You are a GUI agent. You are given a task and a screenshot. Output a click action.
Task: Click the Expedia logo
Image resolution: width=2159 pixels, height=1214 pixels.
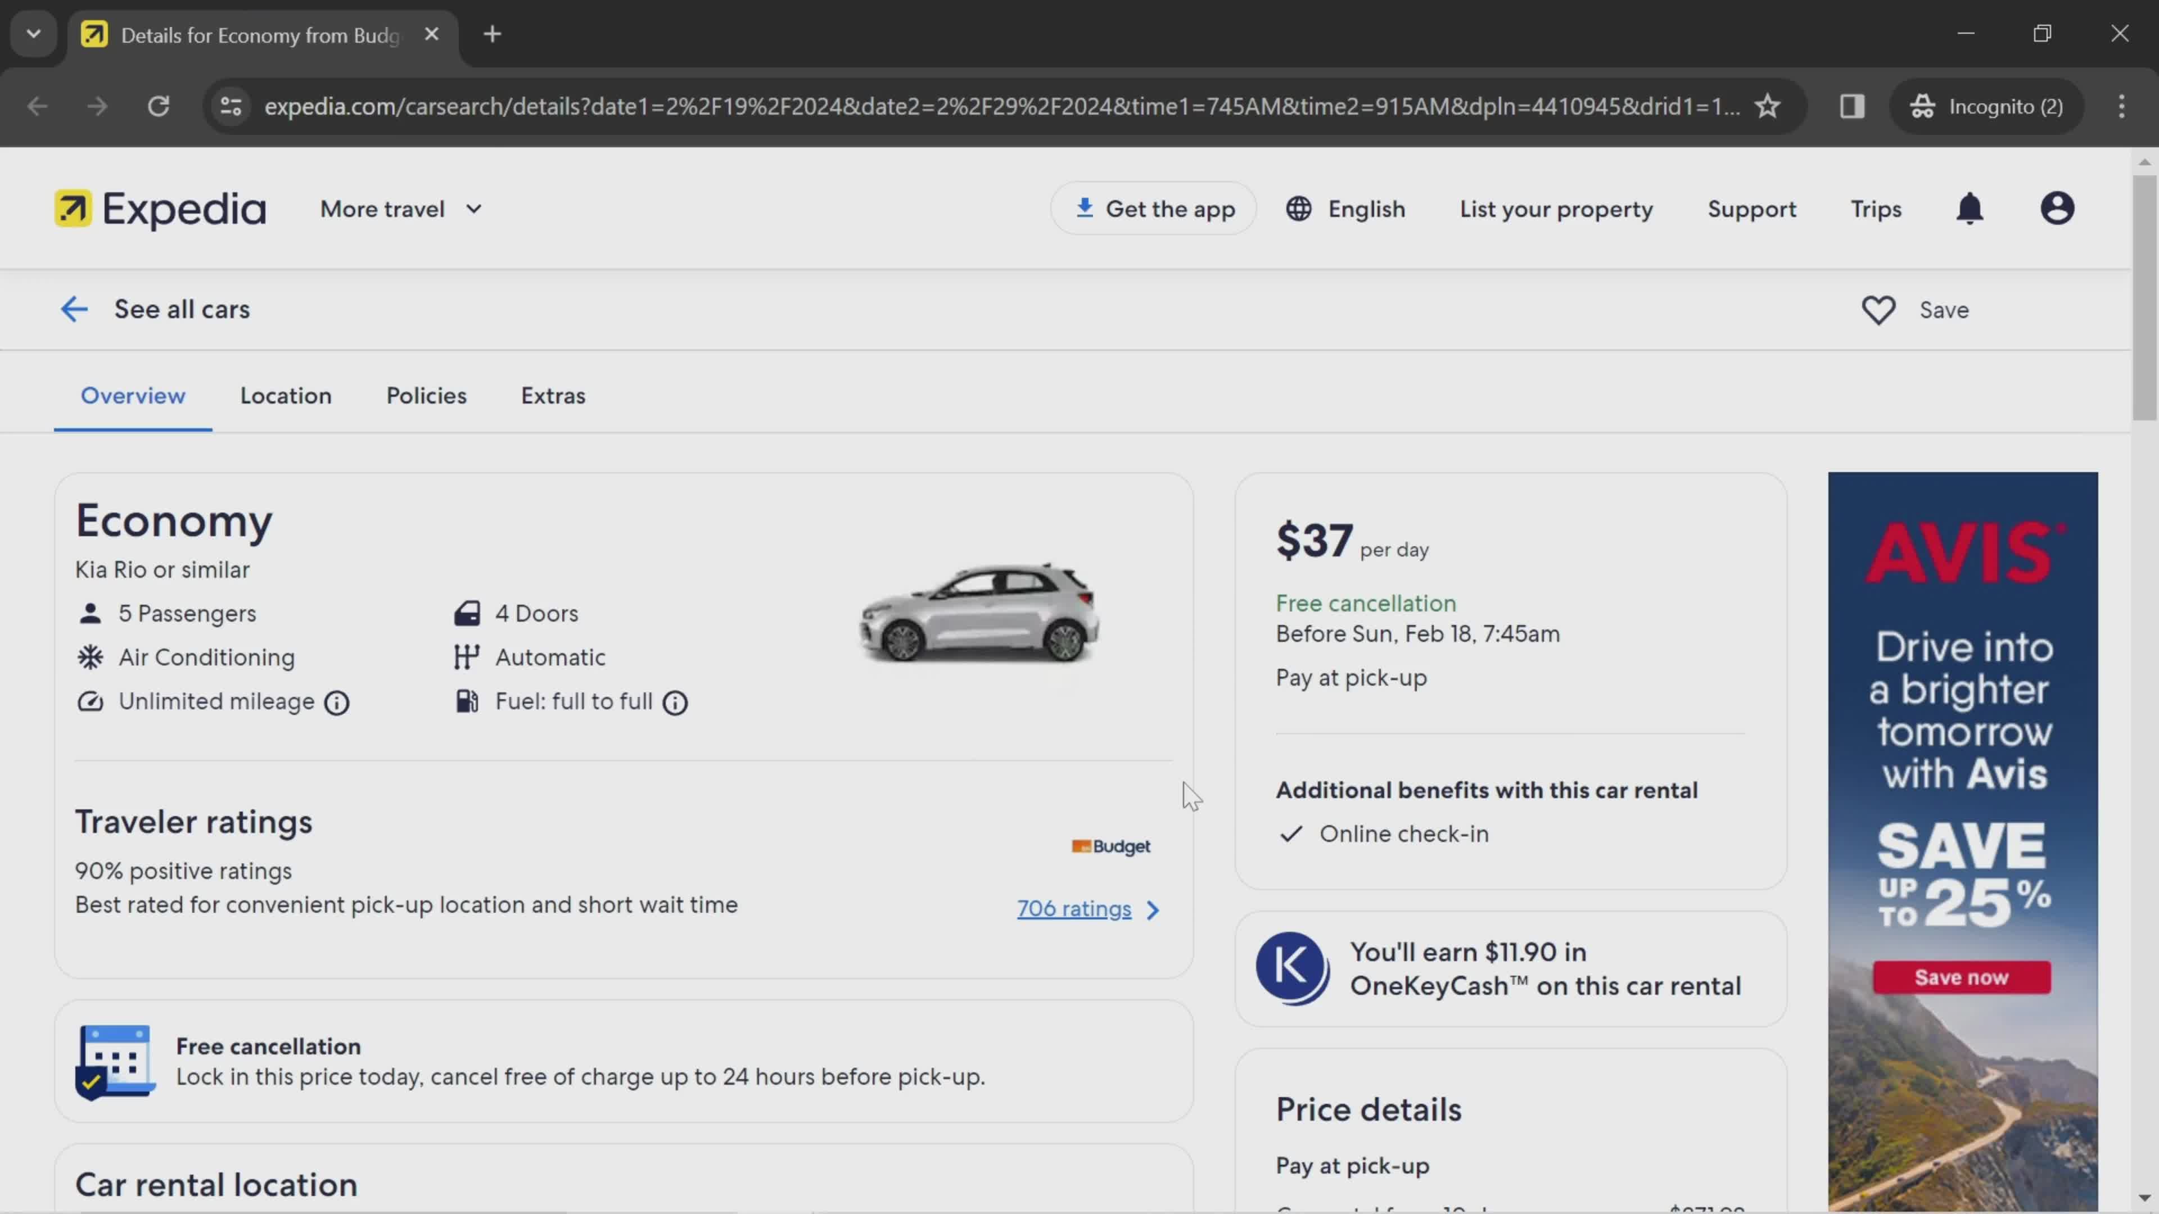160,209
